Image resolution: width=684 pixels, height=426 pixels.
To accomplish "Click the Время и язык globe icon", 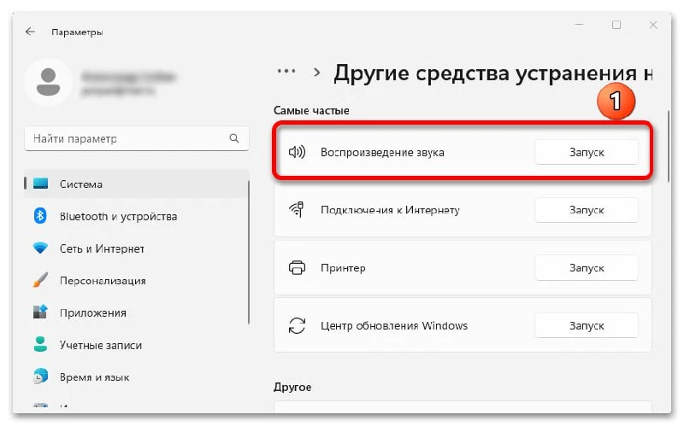I will pyautogui.click(x=40, y=376).
